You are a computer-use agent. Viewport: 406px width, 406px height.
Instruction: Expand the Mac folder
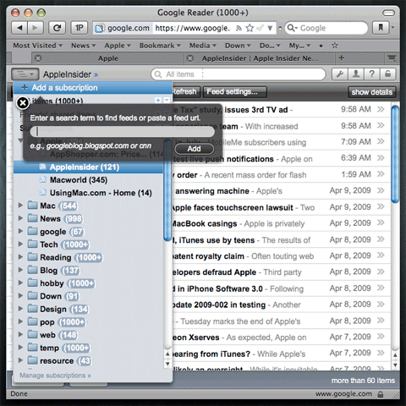pyautogui.click(x=20, y=205)
